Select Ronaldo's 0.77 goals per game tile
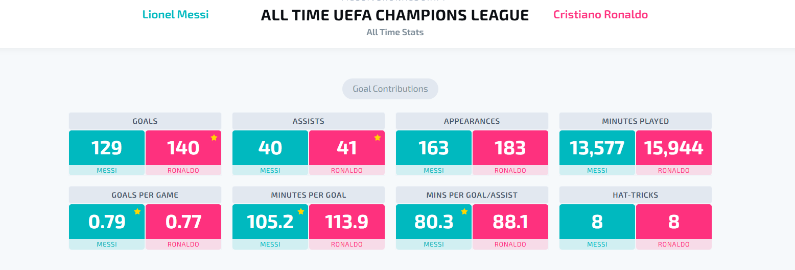 click(x=183, y=222)
